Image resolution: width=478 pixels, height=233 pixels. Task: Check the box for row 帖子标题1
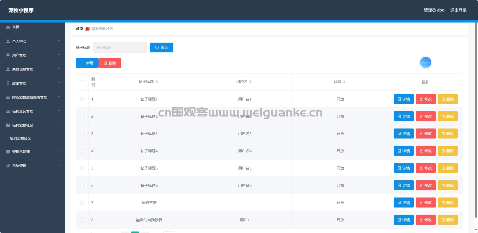[x=82, y=99]
